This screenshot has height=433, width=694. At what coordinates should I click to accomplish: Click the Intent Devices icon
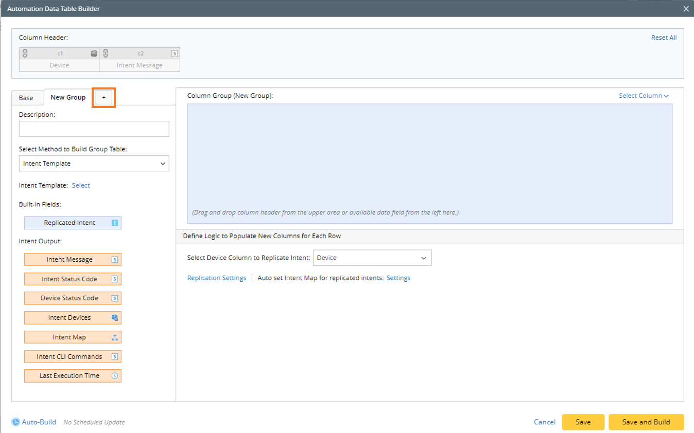click(x=115, y=318)
